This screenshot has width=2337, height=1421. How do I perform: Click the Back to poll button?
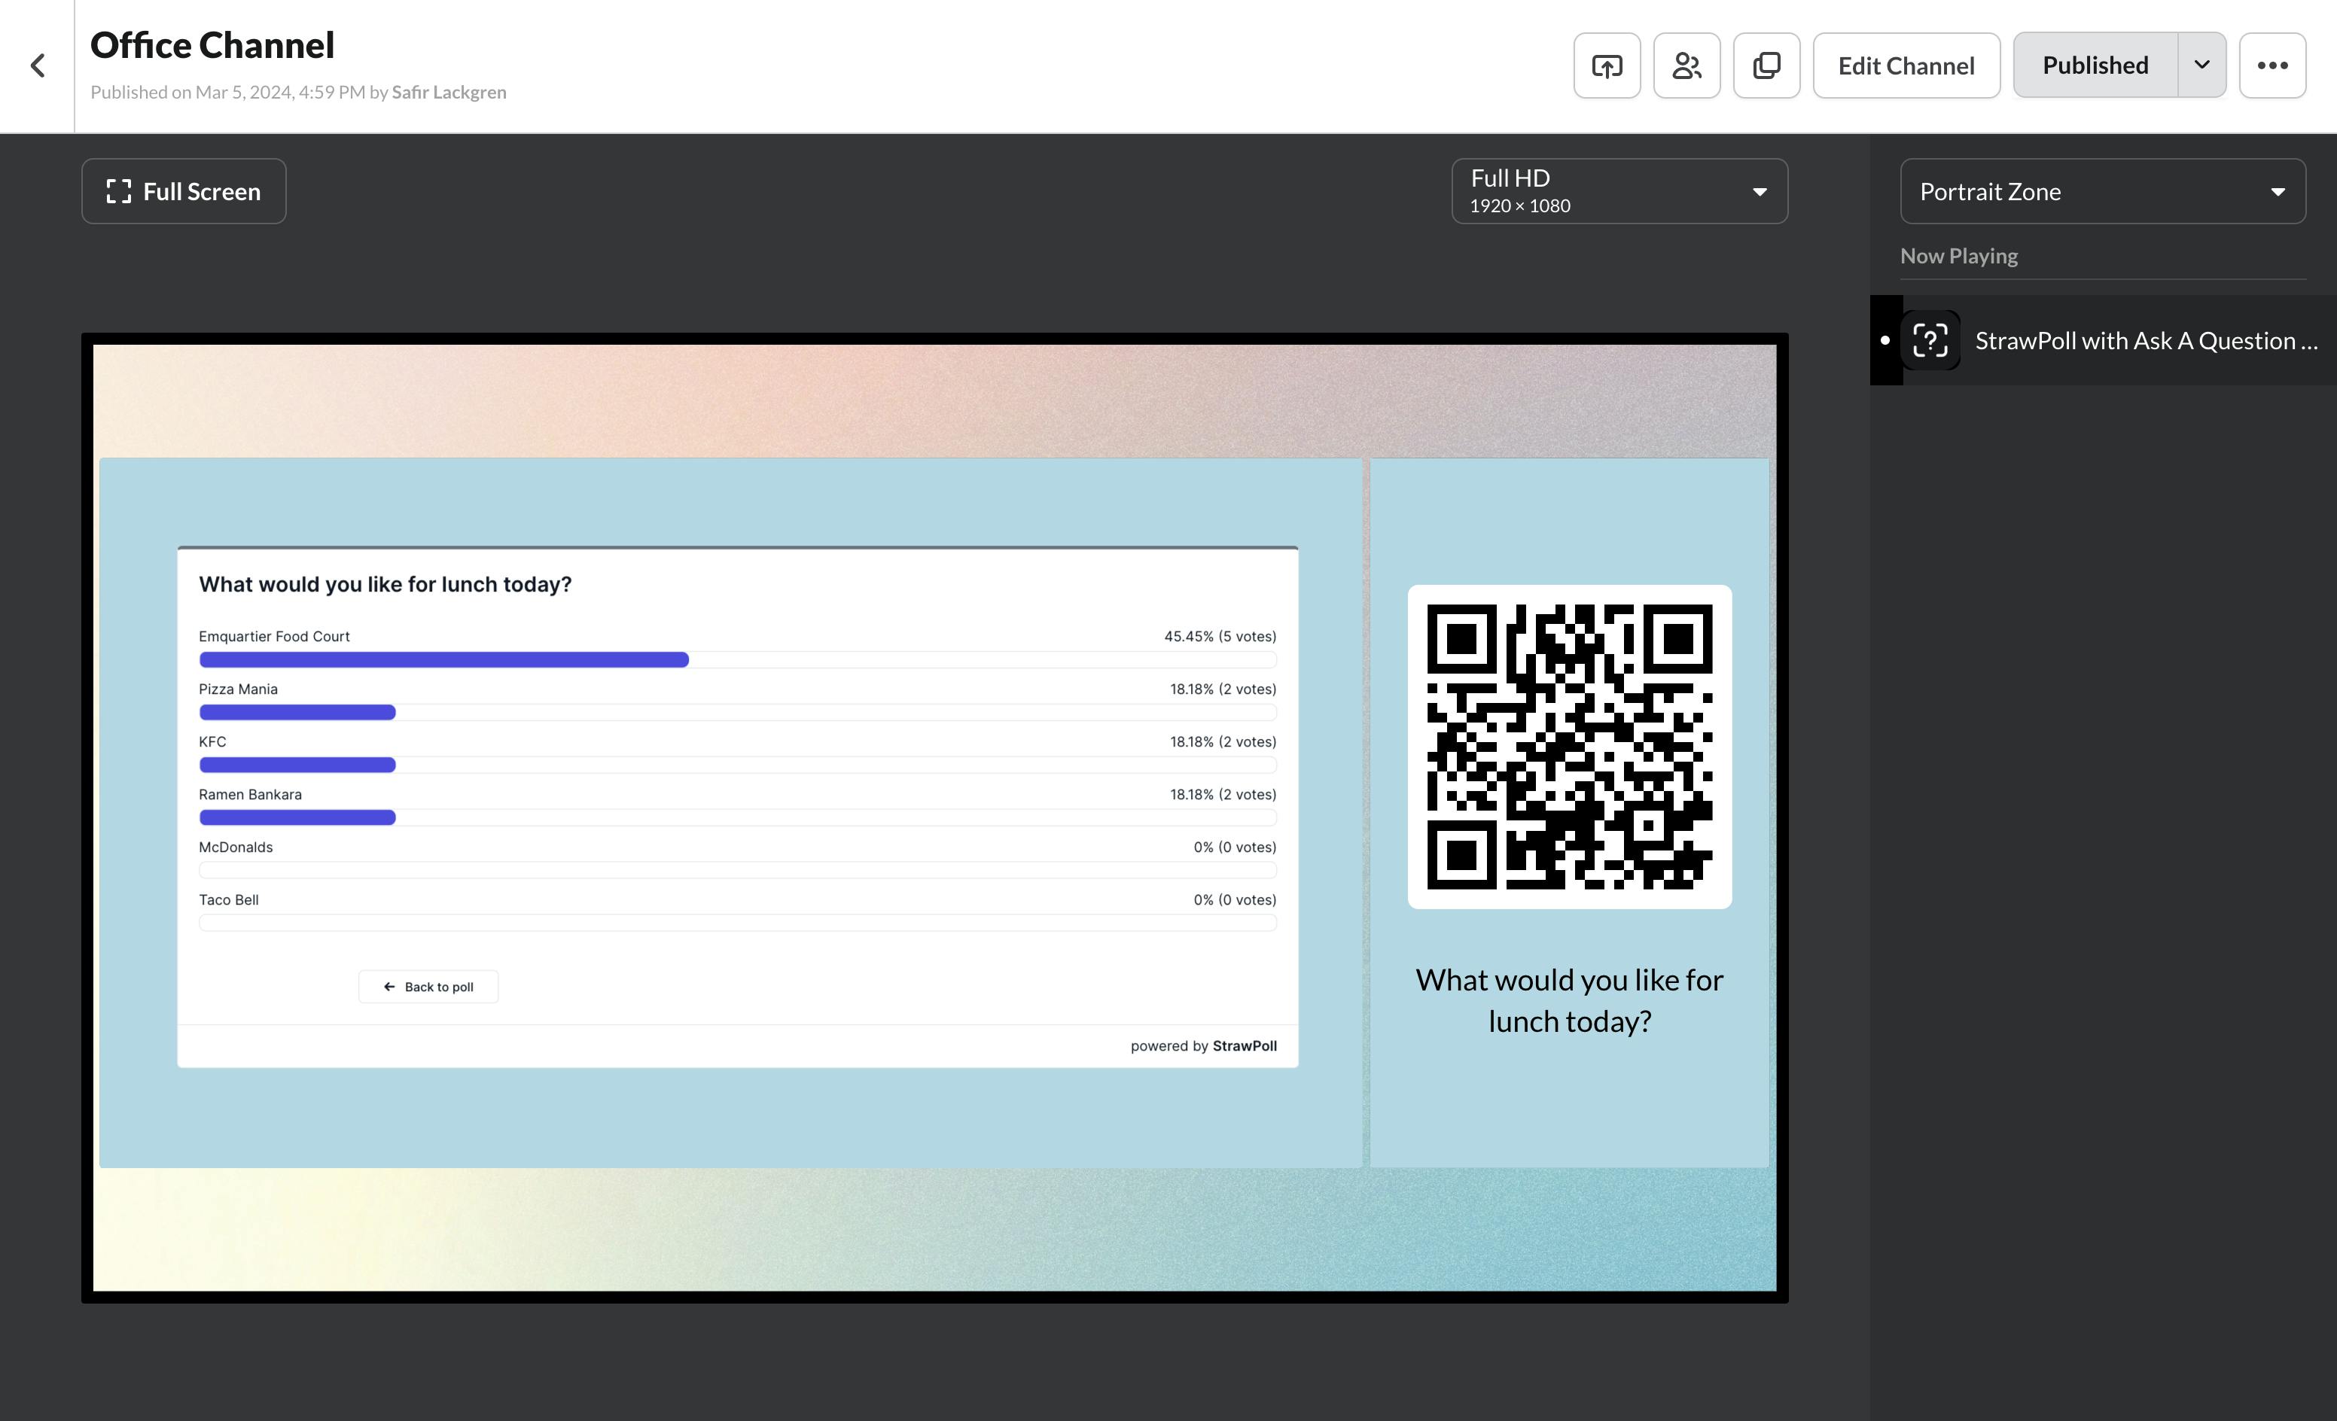coord(428,986)
